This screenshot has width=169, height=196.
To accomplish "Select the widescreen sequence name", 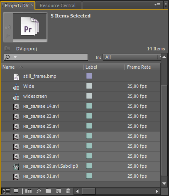I will 35,96.
